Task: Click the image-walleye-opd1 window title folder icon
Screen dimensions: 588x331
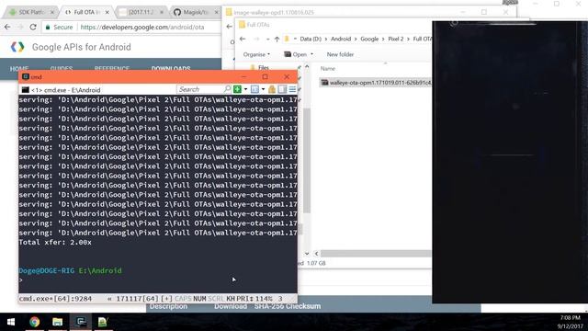Action: tap(229, 12)
